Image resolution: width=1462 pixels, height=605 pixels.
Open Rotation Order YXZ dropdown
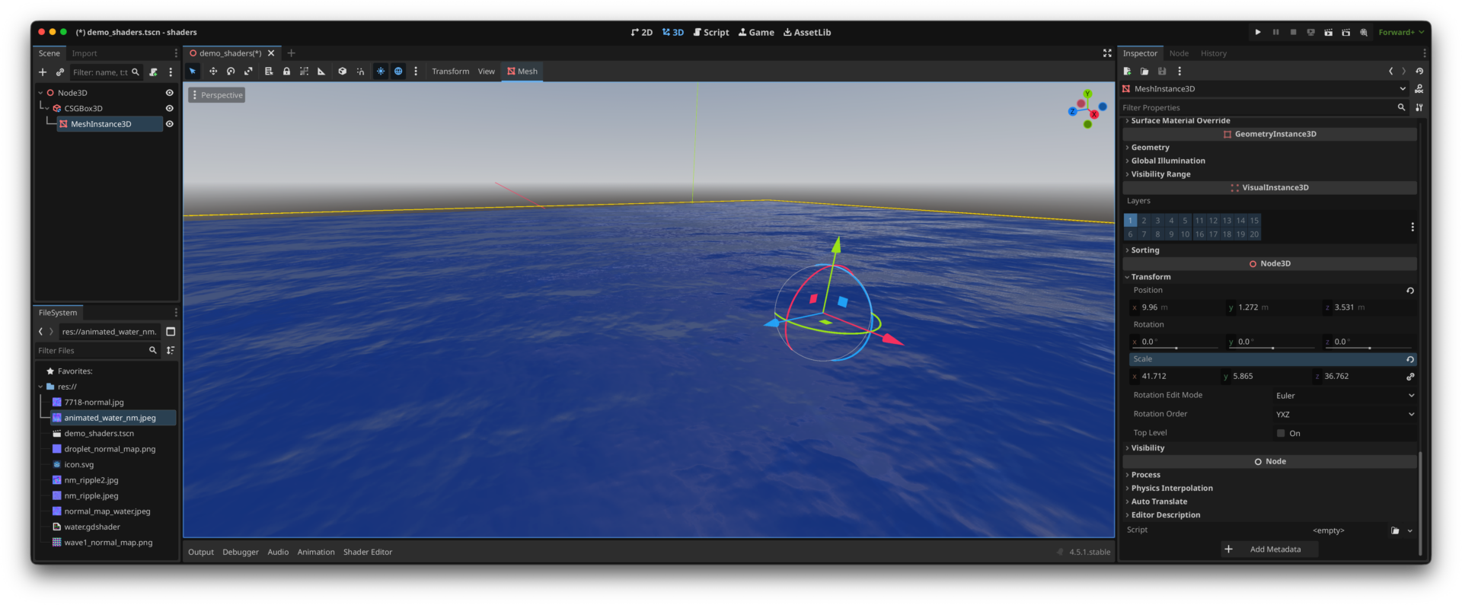click(1345, 415)
